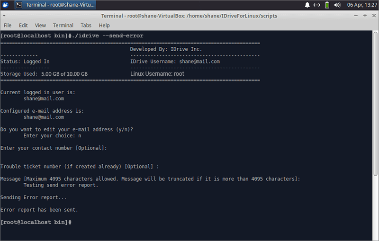Click the 'Status: Logged In' line
The width and height of the screenshot is (379, 241).
coord(25,62)
